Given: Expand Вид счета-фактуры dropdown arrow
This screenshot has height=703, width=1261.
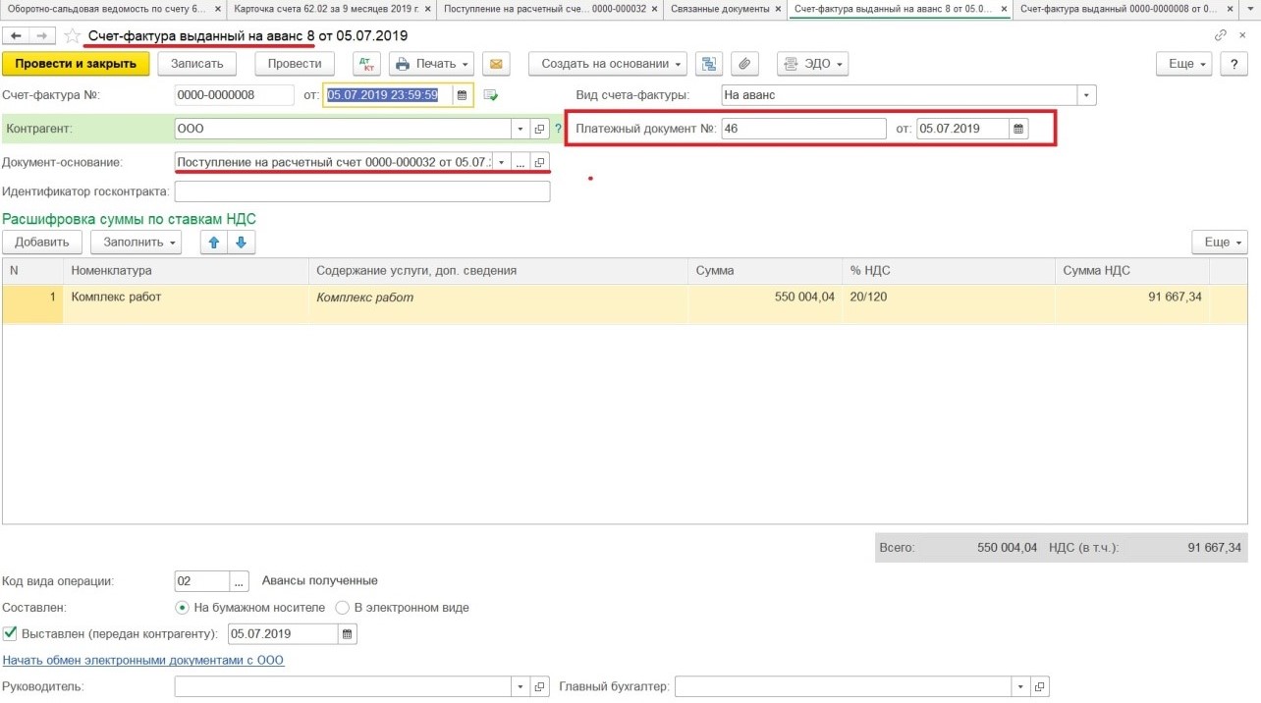Looking at the screenshot, I should coord(1086,95).
